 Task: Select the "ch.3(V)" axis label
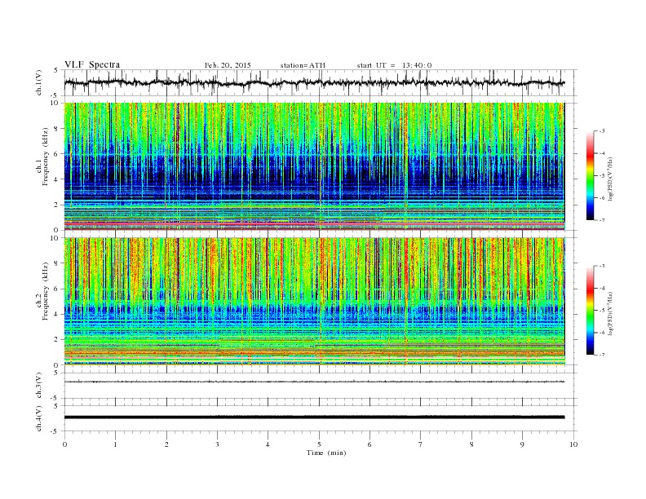point(39,386)
